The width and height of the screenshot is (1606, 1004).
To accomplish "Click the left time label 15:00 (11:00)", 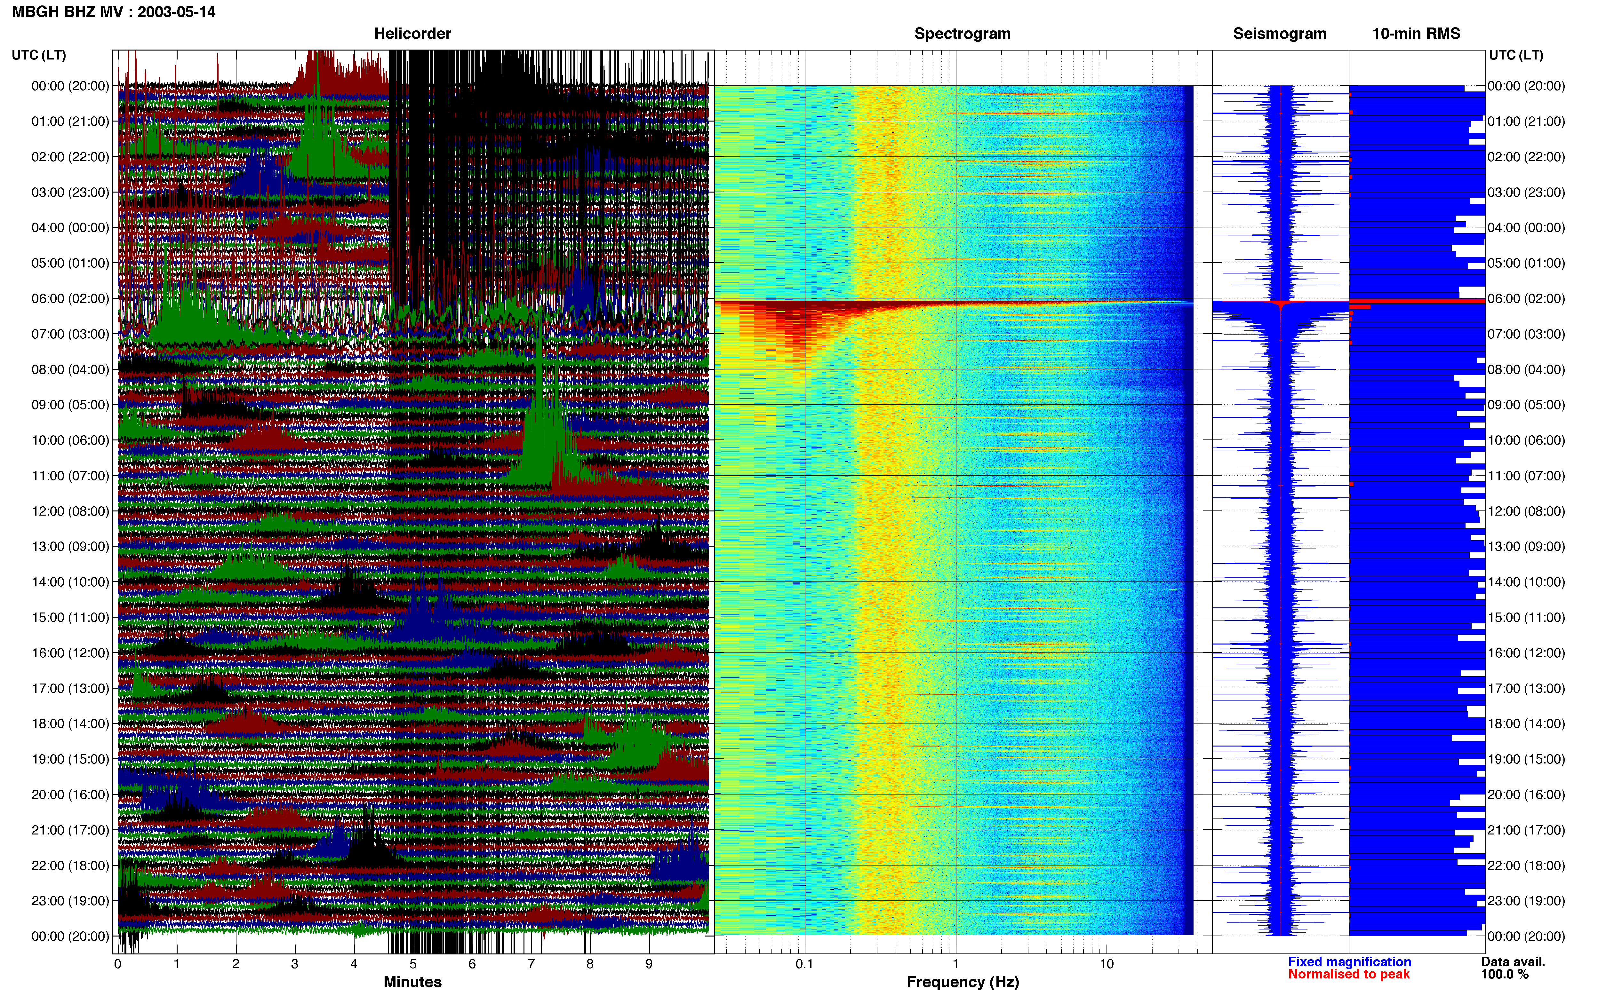I will [x=70, y=618].
